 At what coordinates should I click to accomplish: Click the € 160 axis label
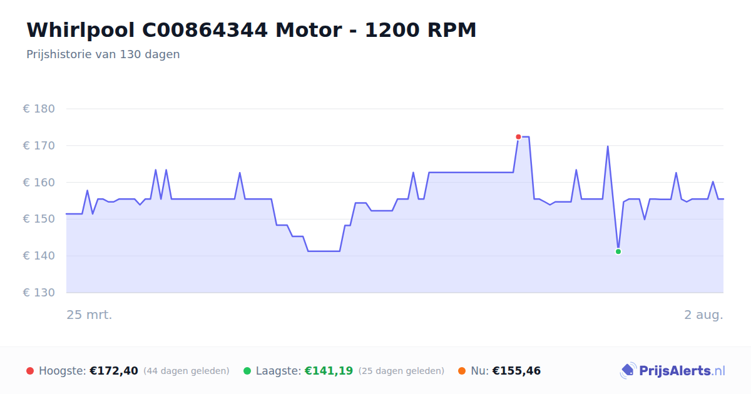coord(39,183)
